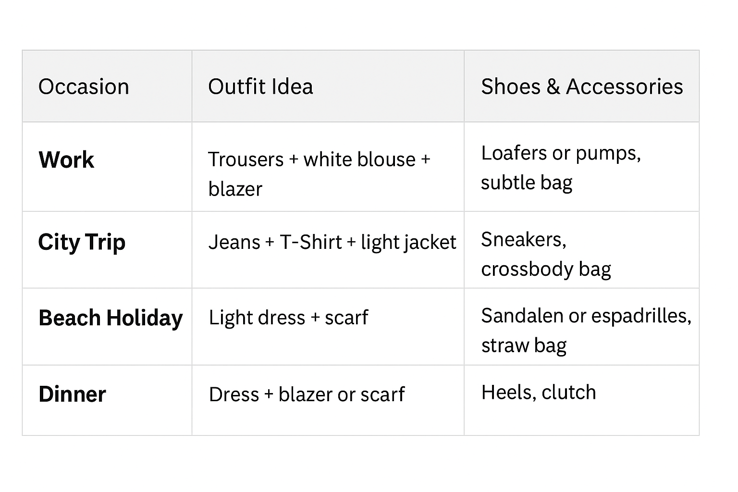Click the 'Trousers + white blouse +' text
This screenshot has width=738, height=492.
pyautogui.click(x=319, y=160)
